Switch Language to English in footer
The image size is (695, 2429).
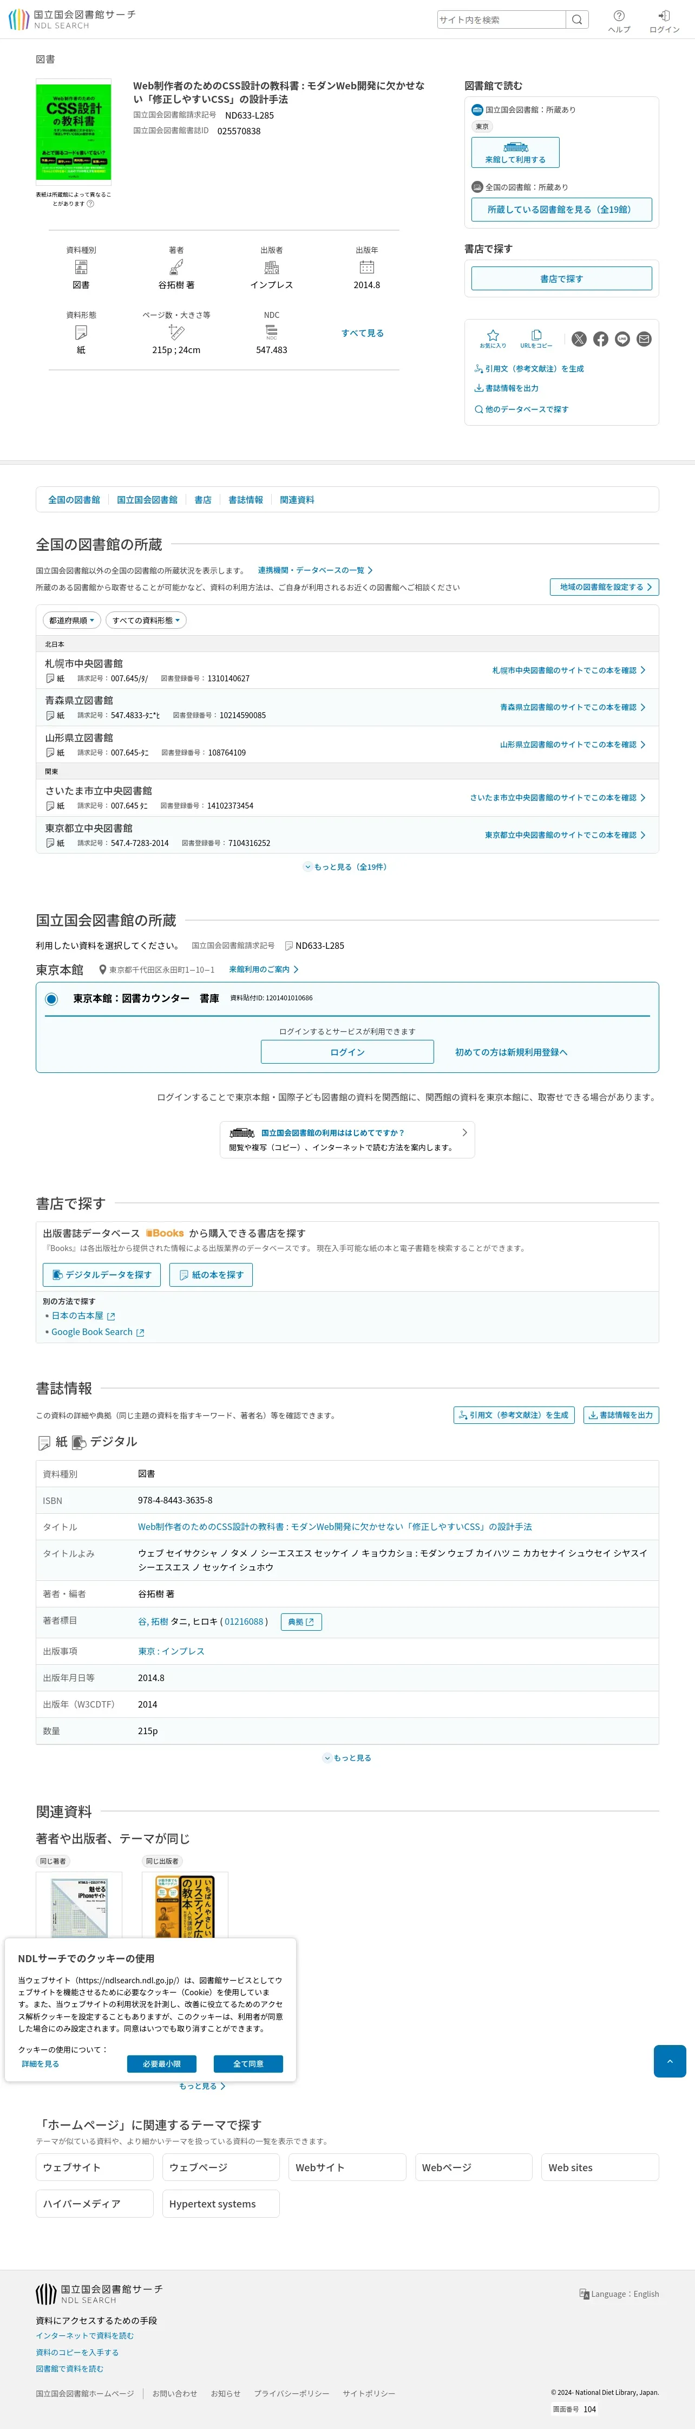point(619,2294)
